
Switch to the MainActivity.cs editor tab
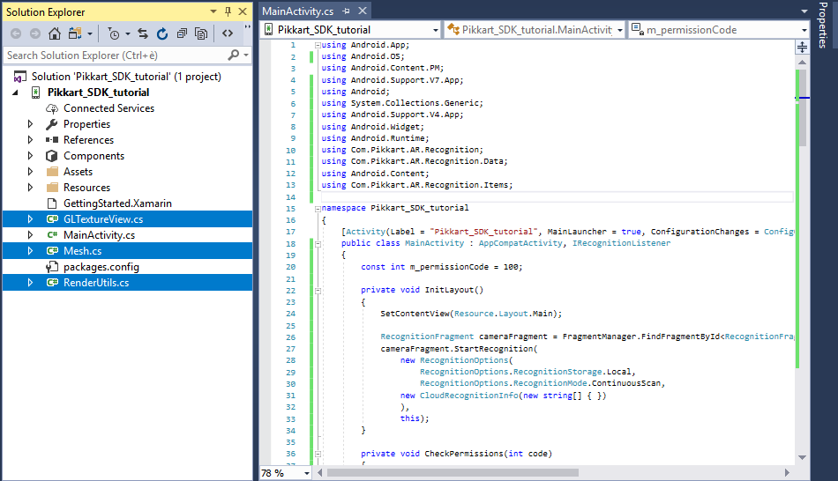pyautogui.click(x=297, y=11)
